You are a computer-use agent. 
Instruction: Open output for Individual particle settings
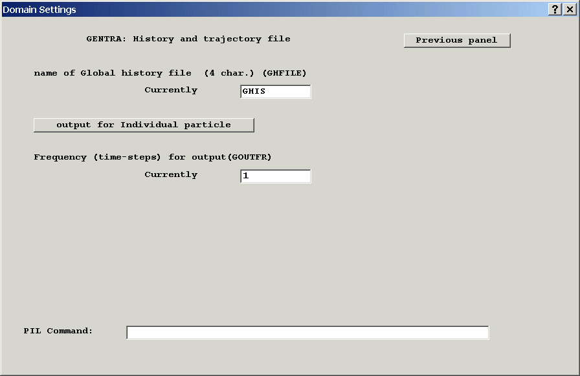point(144,125)
